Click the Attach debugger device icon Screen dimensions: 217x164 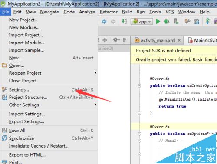tap(176, 22)
